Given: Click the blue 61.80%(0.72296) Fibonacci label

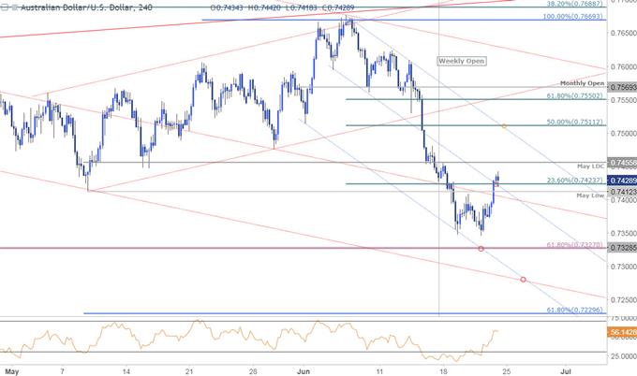Looking at the screenshot, I should click(574, 310).
